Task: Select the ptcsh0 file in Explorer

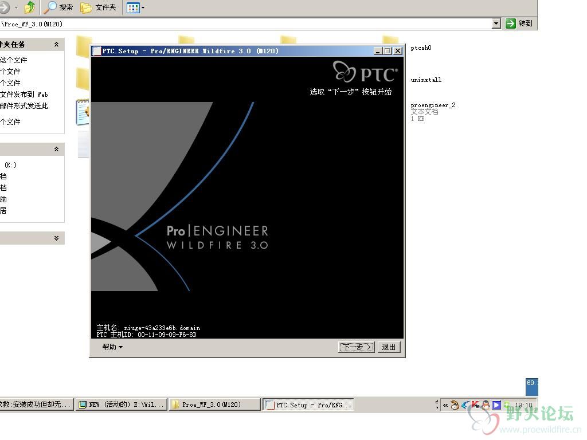Action: coord(421,48)
